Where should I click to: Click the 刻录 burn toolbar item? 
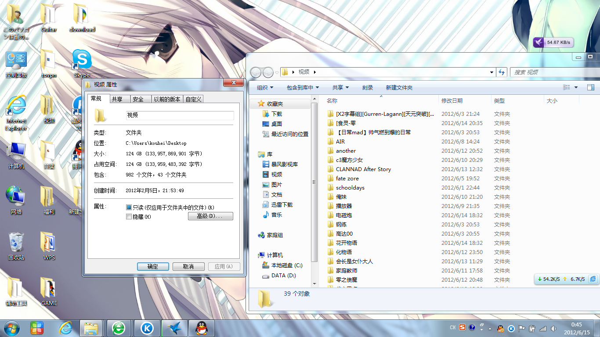point(368,87)
